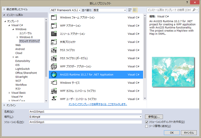Select the LightSwitch category
Screen dimensions: 201x138
tap(22, 69)
